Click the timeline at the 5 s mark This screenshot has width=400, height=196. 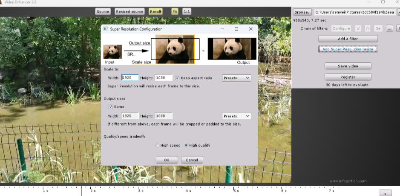233,188
